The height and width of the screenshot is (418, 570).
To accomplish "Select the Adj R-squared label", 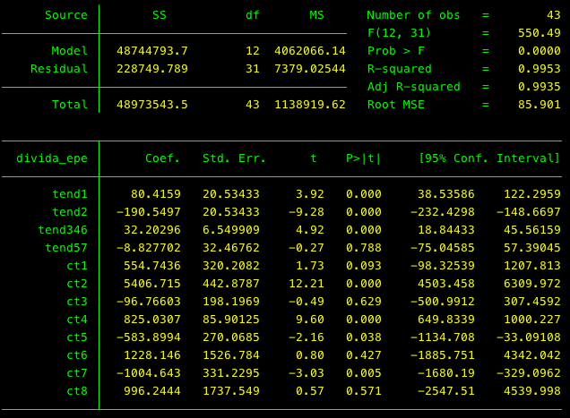I will [413, 87].
